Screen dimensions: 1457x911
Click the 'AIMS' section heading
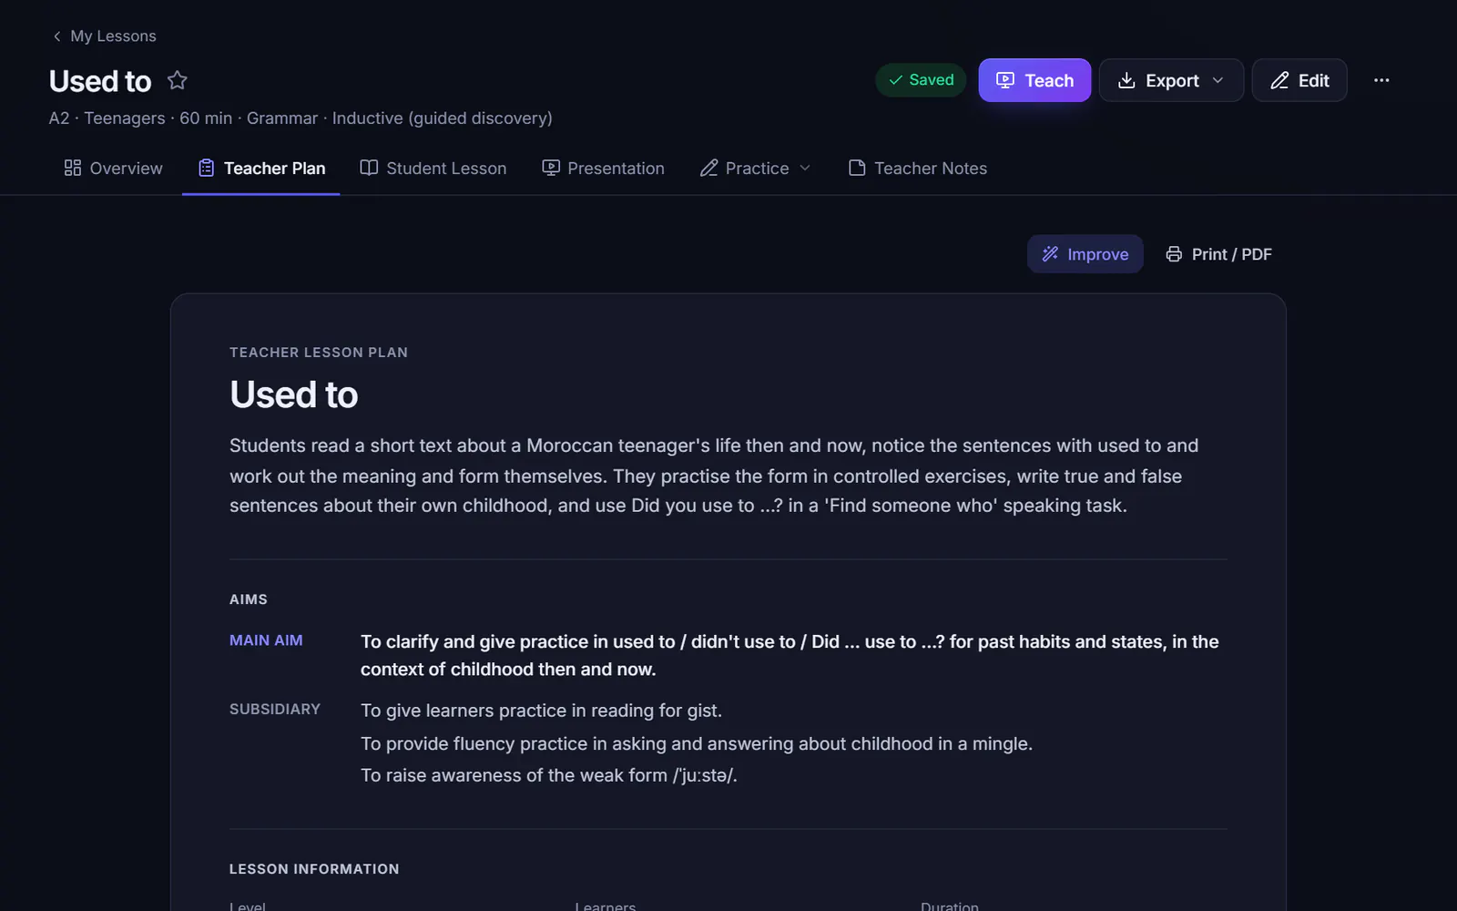tap(249, 599)
